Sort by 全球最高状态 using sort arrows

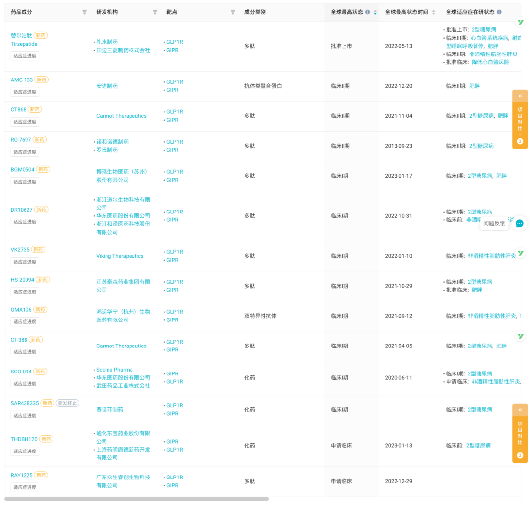click(x=375, y=12)
